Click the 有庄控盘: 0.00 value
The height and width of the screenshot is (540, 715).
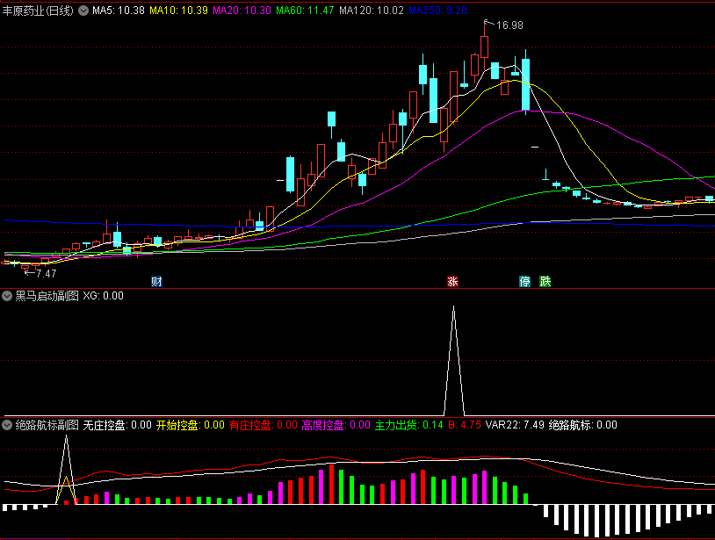(x=264, y=425)
